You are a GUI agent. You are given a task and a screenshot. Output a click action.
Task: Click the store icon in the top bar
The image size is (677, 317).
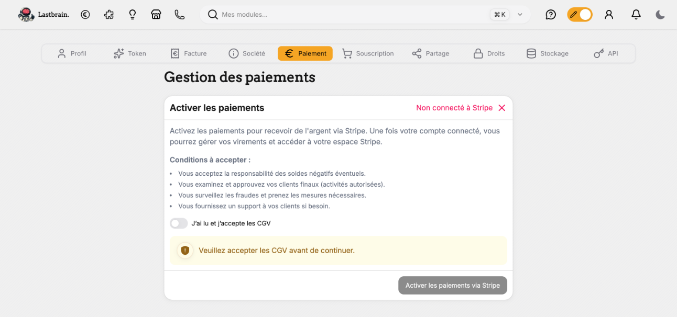coord(156,14)
